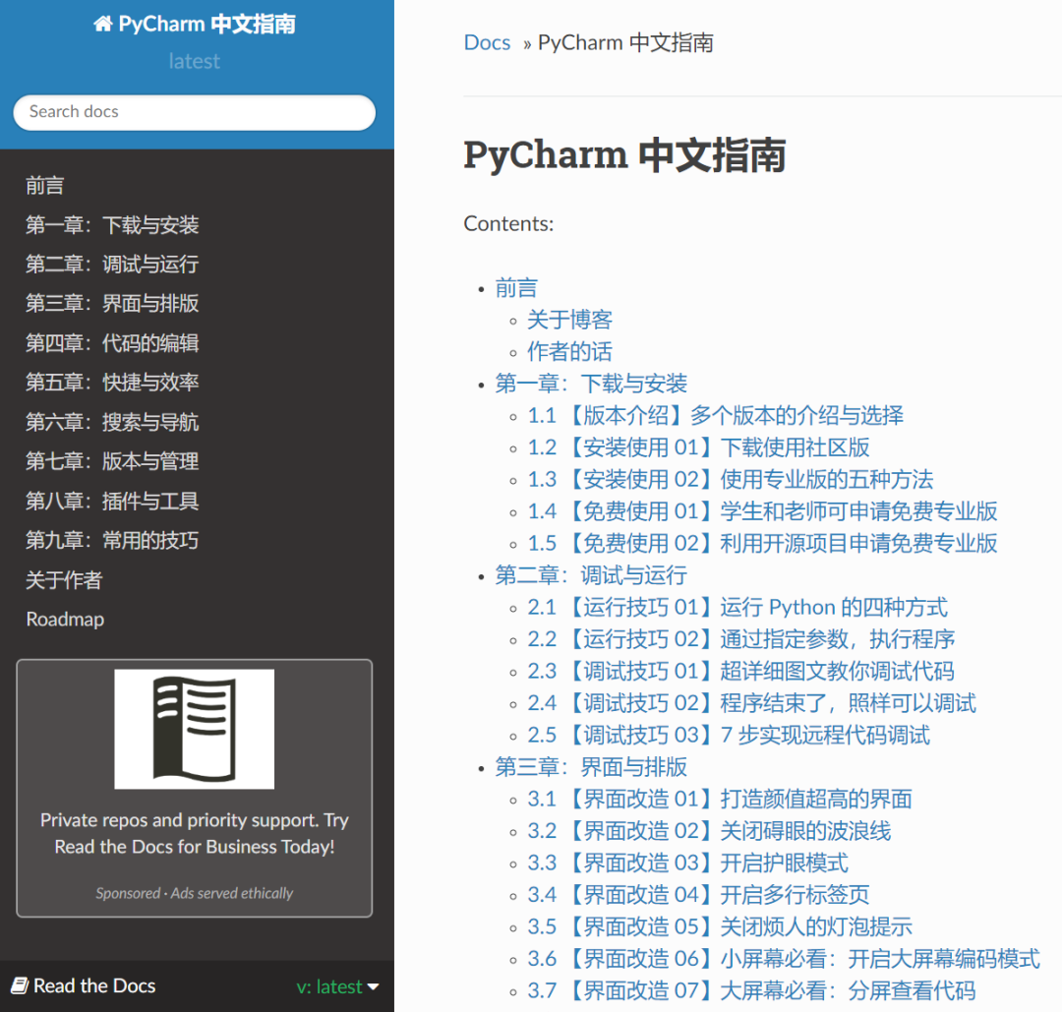Click 第一章：下载与安装 in the contents list
Viewport: 1062px width, 1012px height.
click(591, 384)
